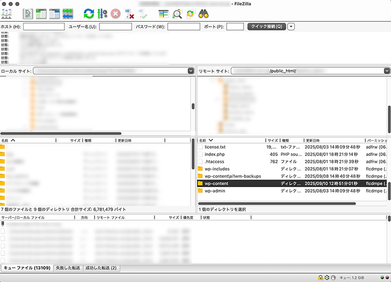Switch to the 成功した転送 (2) tab
Viewport: 391px width, 282px height.
(101, 268)
